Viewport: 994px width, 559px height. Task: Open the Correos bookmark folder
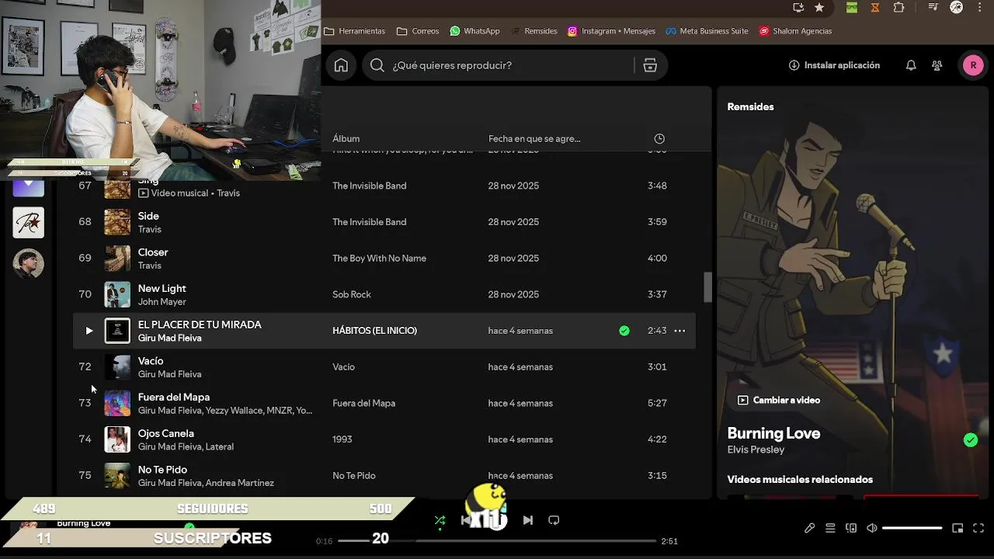pos(418,31)
